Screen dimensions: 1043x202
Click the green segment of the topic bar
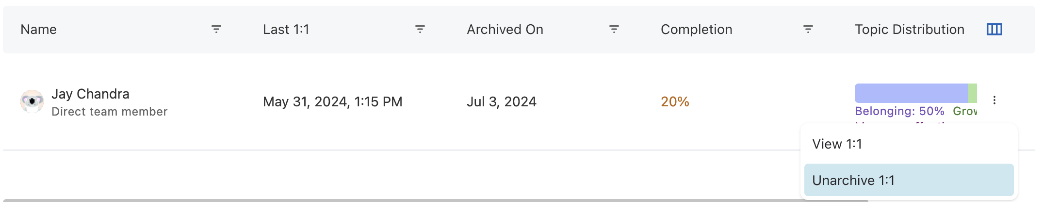(x=972, y=93)
